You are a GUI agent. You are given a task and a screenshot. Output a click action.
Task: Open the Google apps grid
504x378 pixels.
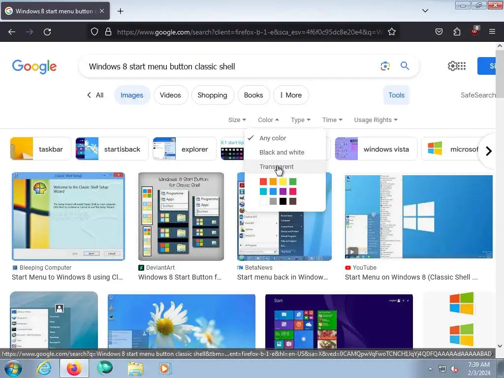click(x=462, y=66)
